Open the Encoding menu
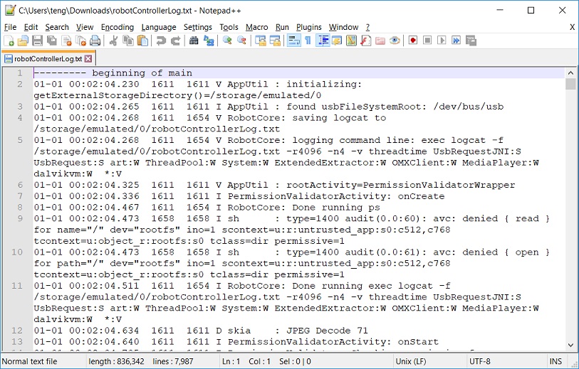 click(x=117, y=27)
